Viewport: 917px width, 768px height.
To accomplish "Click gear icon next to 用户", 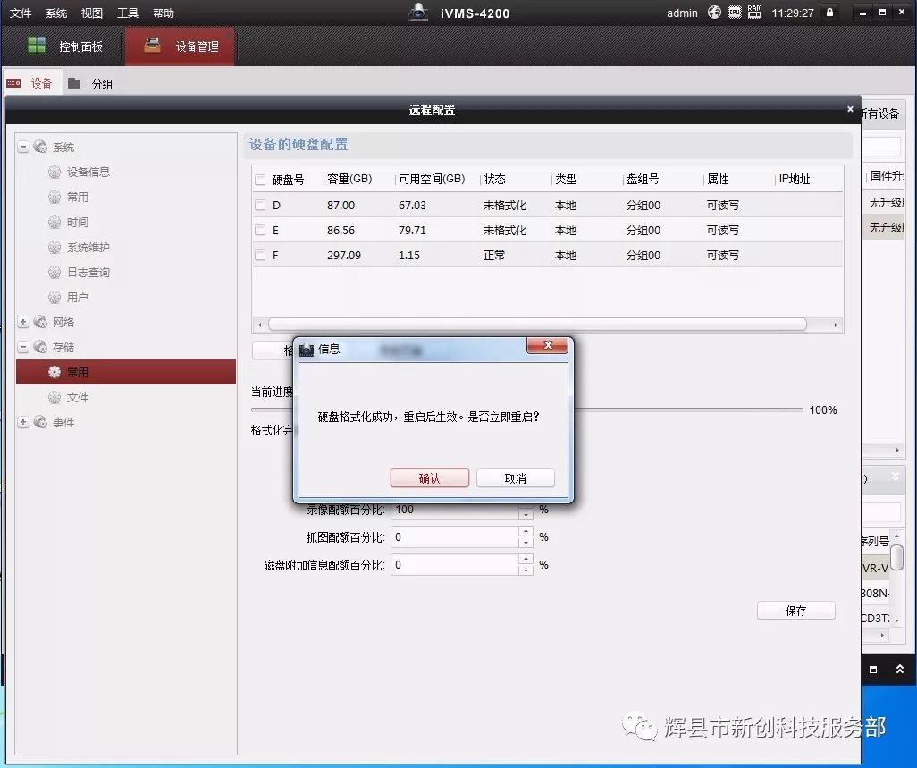I will [x=55, y=298].
